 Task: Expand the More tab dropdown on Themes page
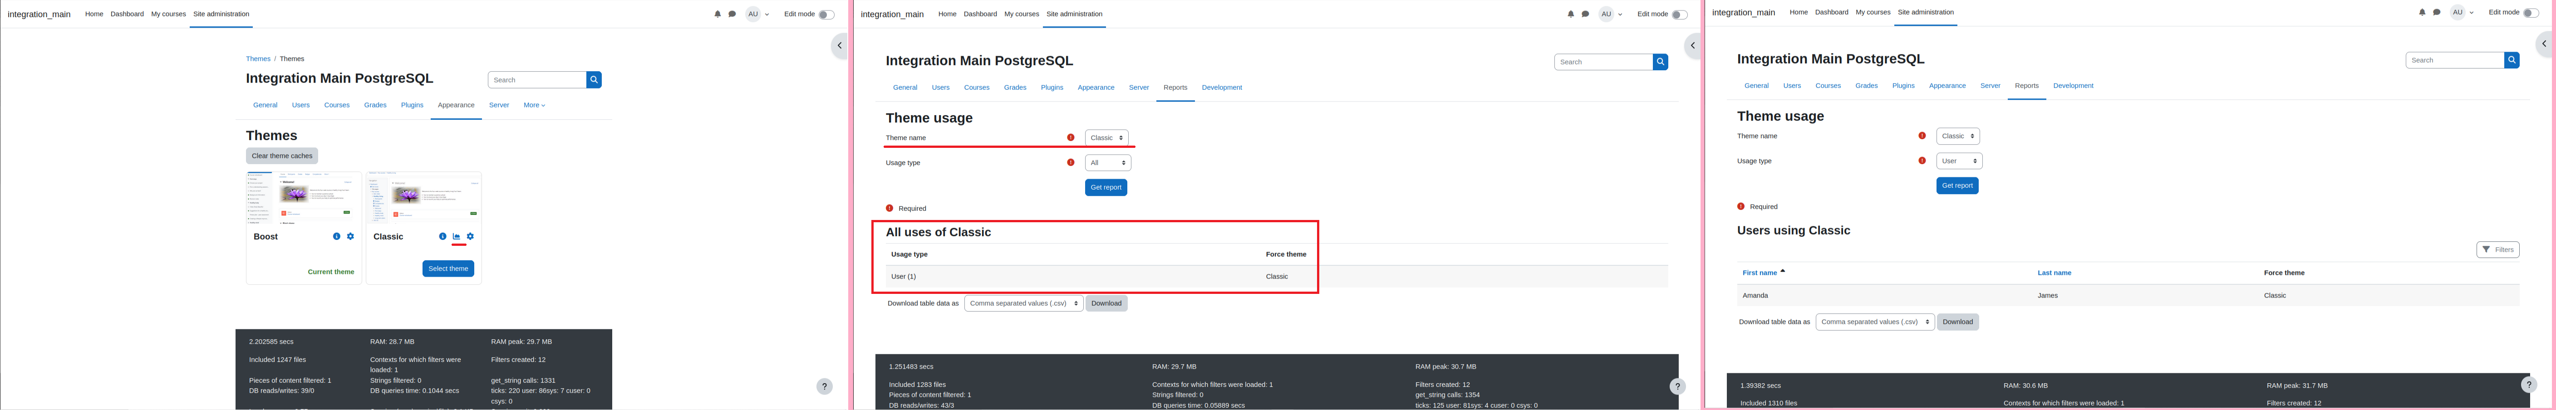tap(534, 104)
